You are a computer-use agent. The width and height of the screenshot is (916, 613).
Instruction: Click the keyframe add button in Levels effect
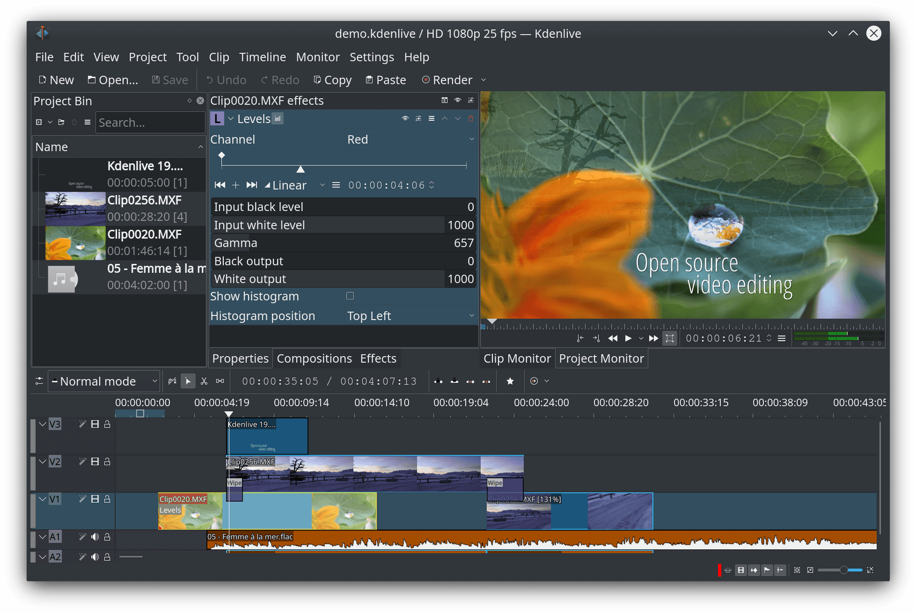coord(236,185)
